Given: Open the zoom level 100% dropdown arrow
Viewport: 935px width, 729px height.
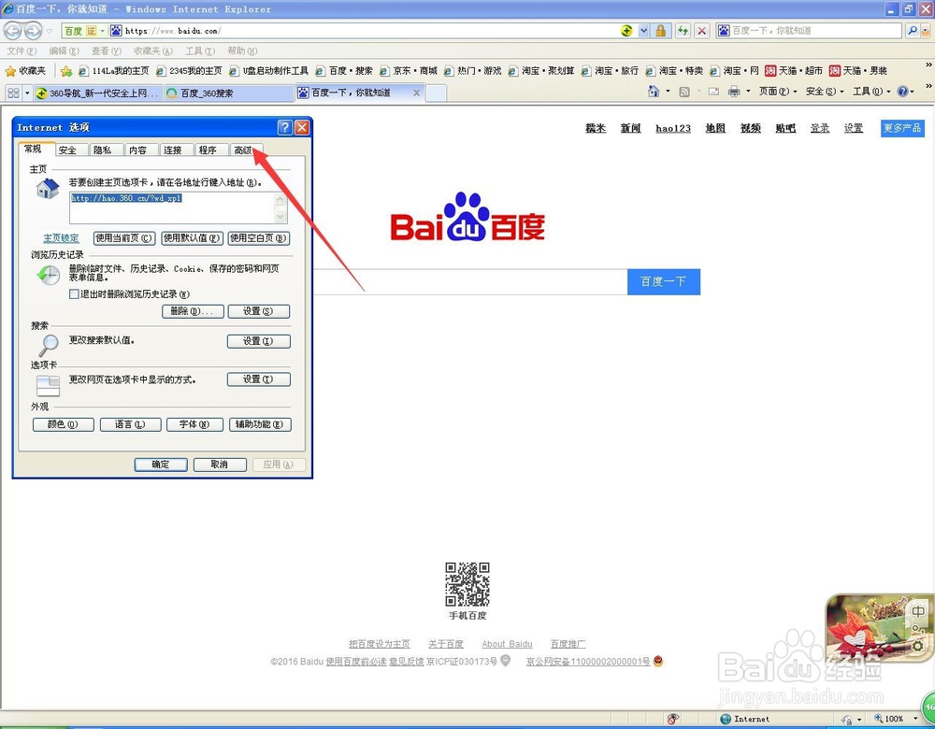Looking at the screenshot, I should pyautogui.click(x=916, y=719).
